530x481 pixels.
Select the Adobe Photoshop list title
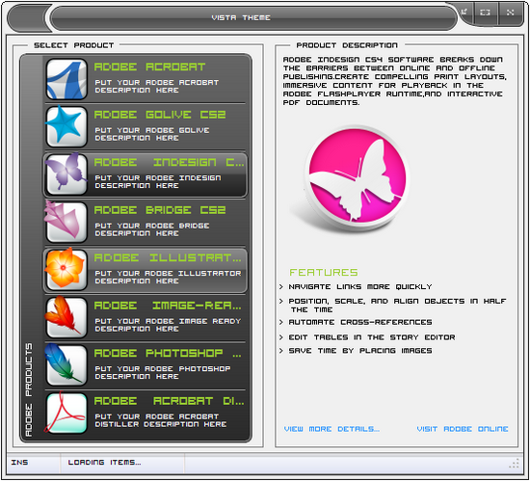[168, 353]
